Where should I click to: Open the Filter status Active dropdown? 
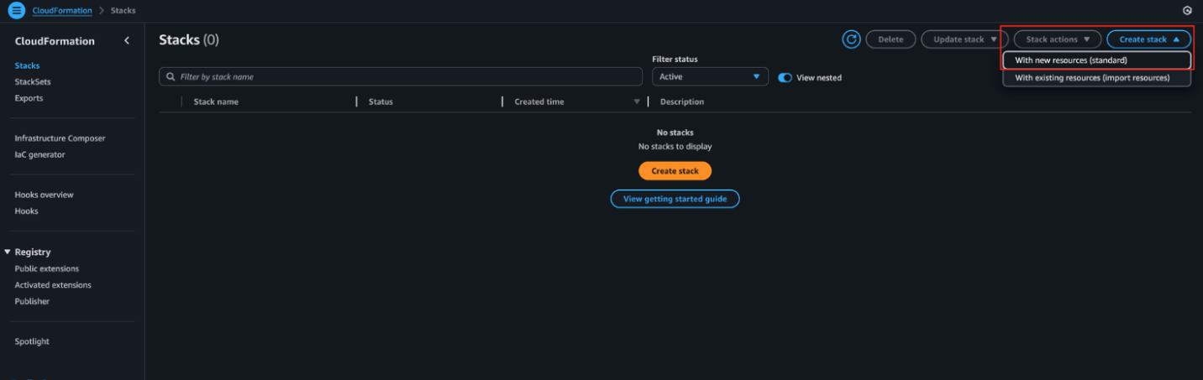pos(710,76)
